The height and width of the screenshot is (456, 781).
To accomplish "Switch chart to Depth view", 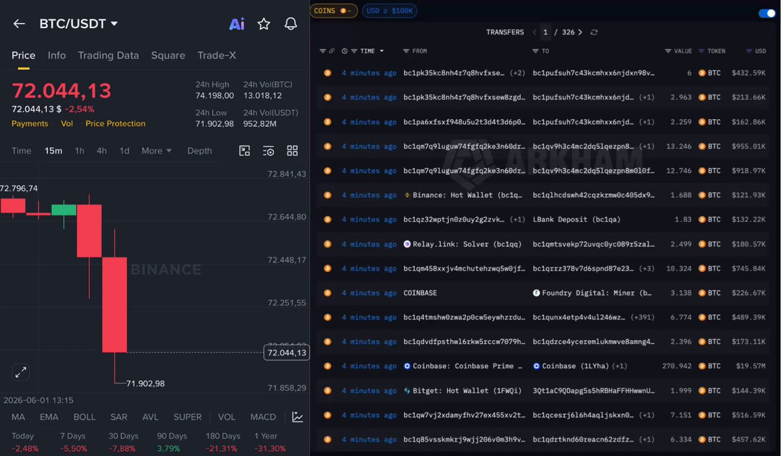I will [x=199, y=151].
